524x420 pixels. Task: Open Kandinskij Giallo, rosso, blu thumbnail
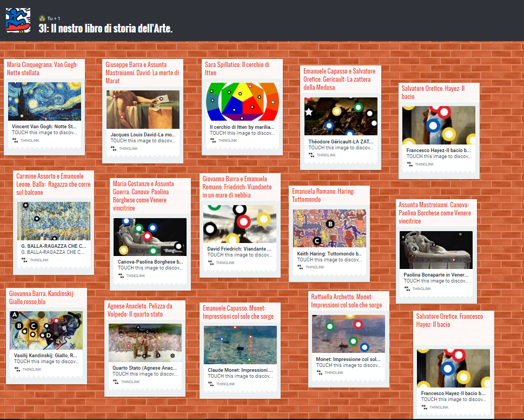tap(46, 330)
